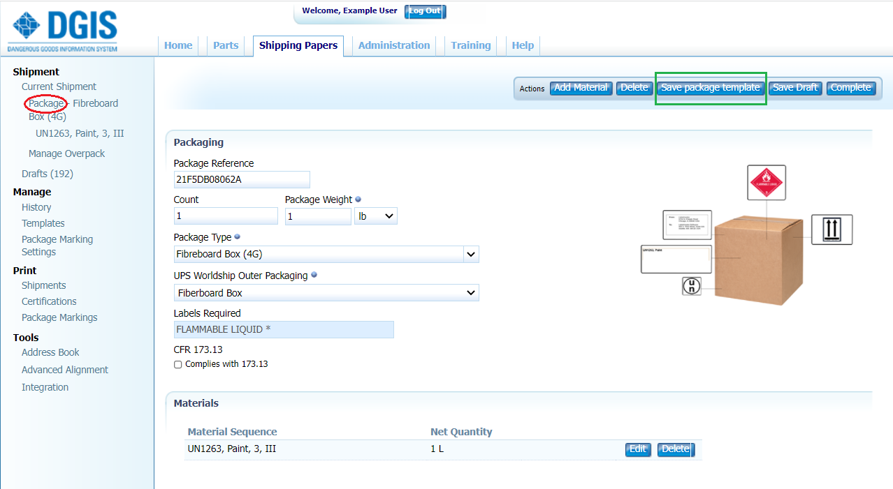This screenshot has width=893, height=489.
Task: Switch to the Administration tab
Action: coord(393,45)
